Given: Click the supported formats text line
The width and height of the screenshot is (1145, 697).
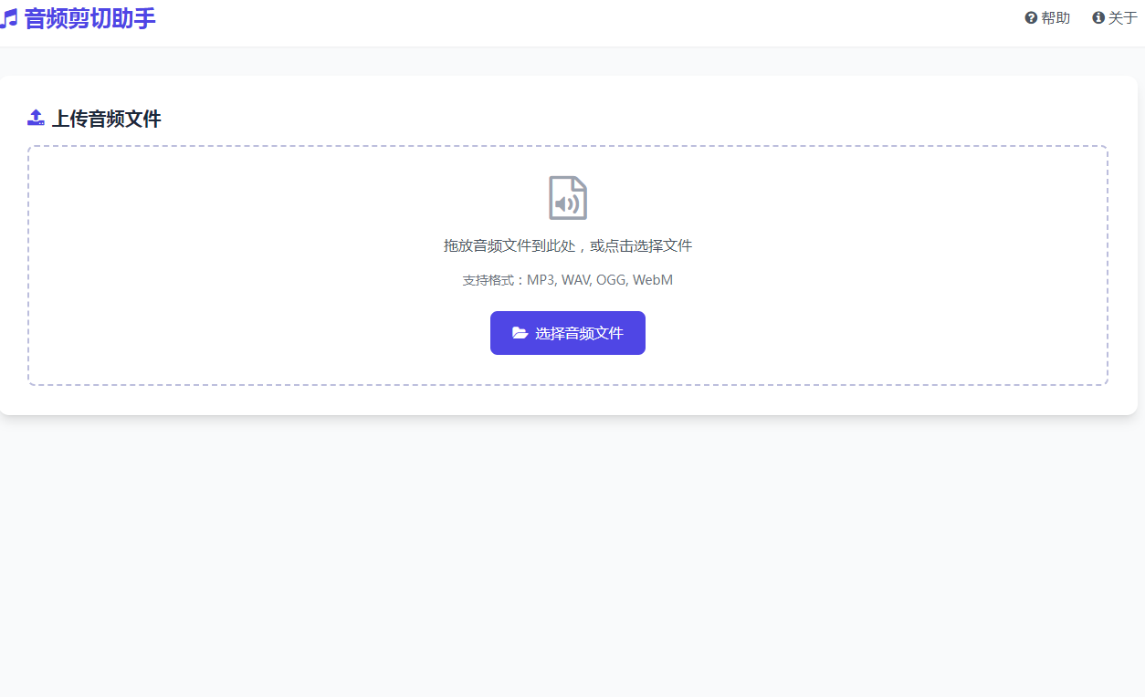Looking at the screenshot, I should coord(567,279).
